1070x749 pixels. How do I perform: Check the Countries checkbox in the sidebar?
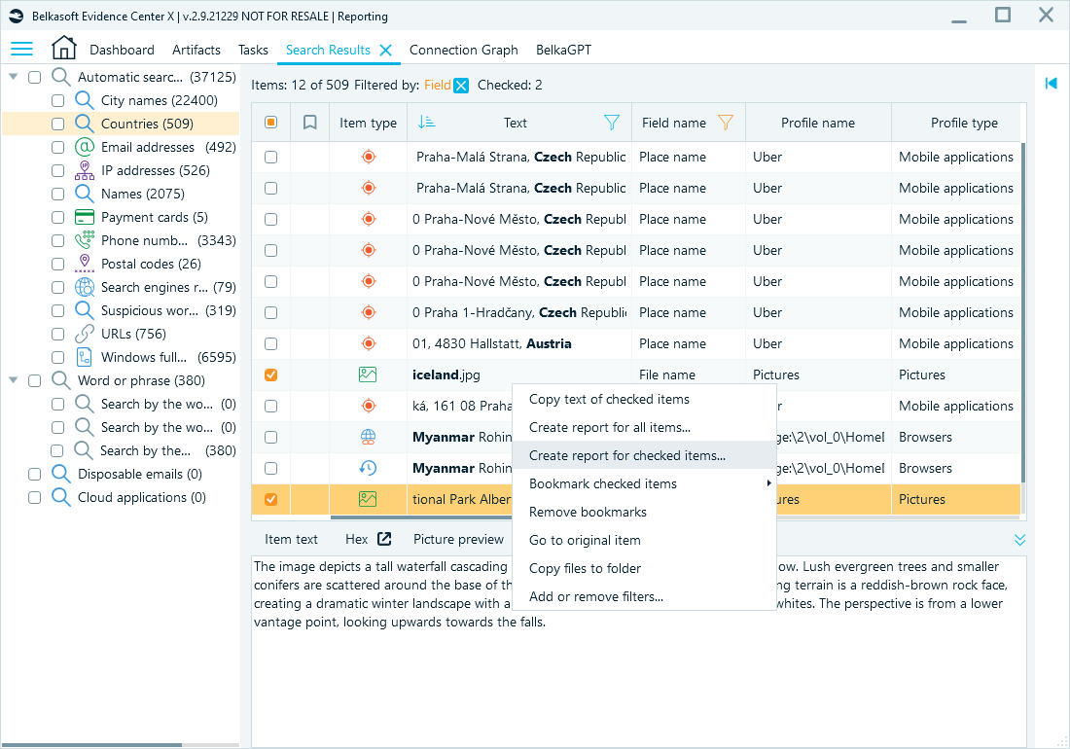[57, 124]
